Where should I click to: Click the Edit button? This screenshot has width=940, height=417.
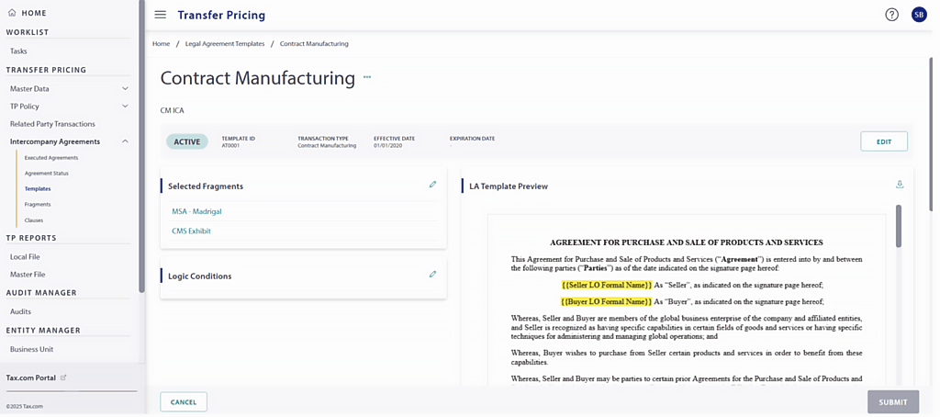click(x=883, y=141)
